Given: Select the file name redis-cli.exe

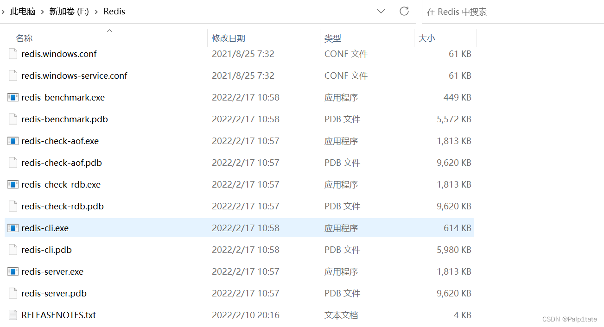Looking at the screenshot, I should (x=45, y=228).
